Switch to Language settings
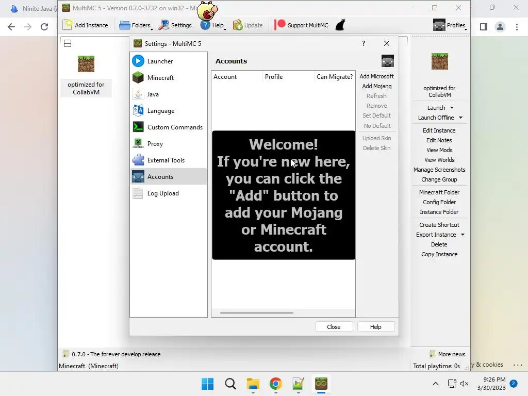528x396 pixels. (x=169, y=111)
